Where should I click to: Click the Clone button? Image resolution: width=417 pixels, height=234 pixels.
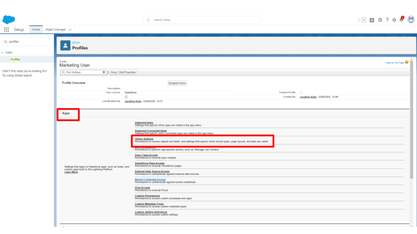click(x=113, y=72)
